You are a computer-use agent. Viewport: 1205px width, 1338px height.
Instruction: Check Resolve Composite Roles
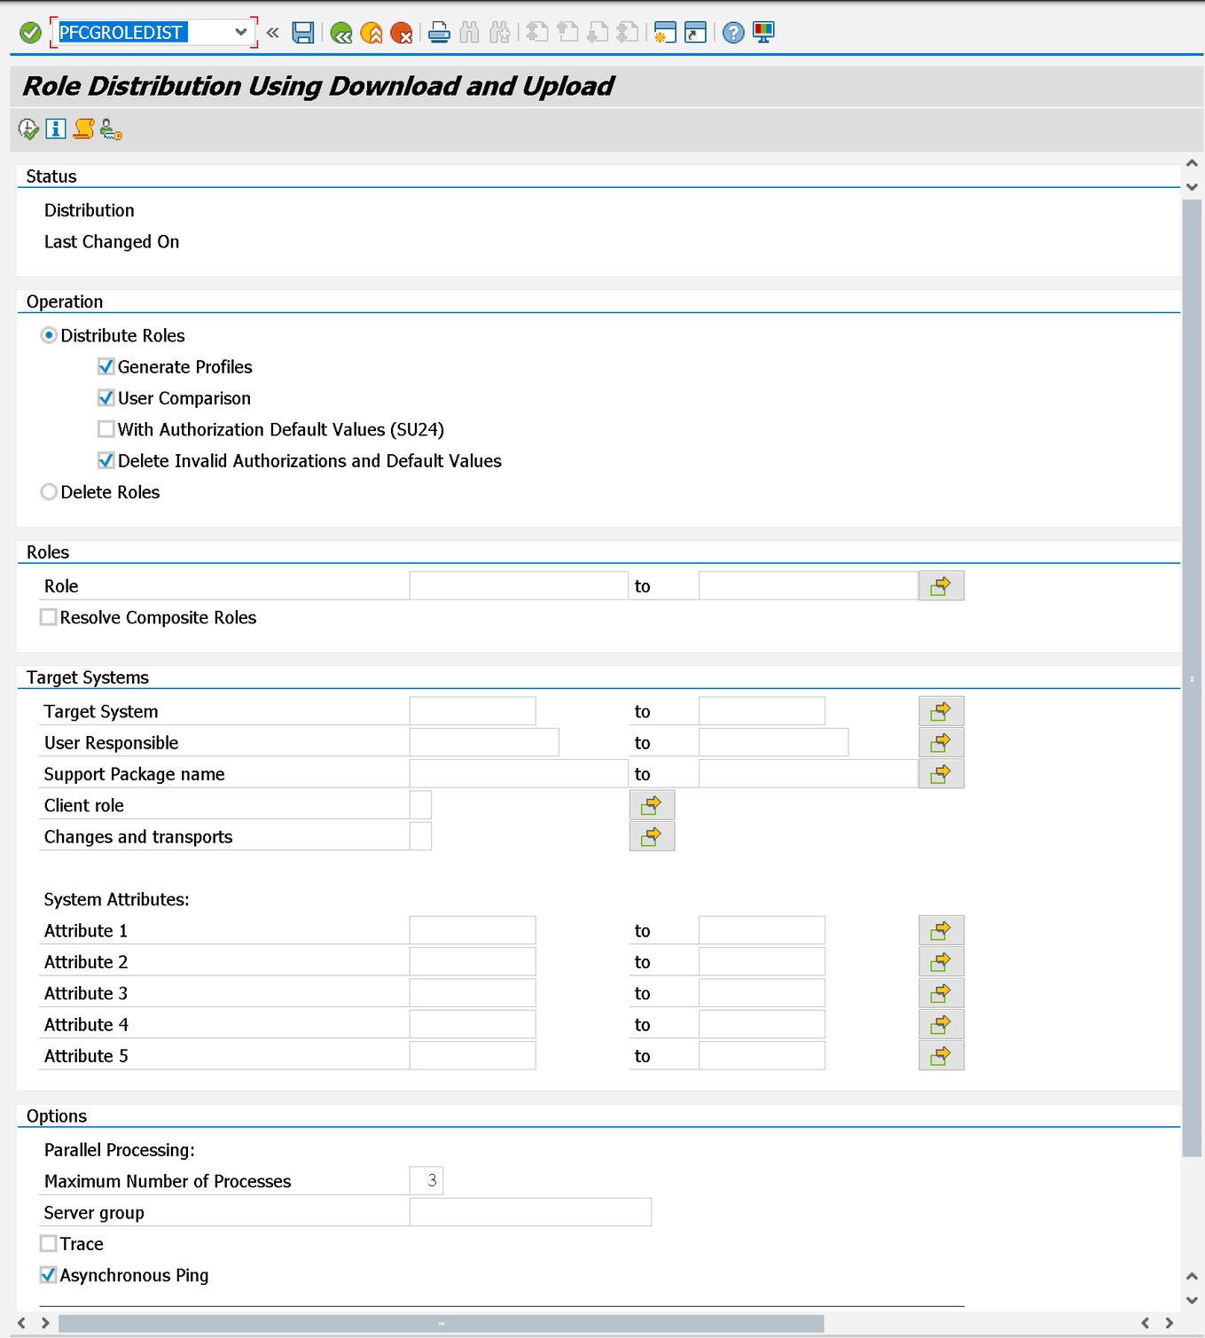(x=48, y=616)
